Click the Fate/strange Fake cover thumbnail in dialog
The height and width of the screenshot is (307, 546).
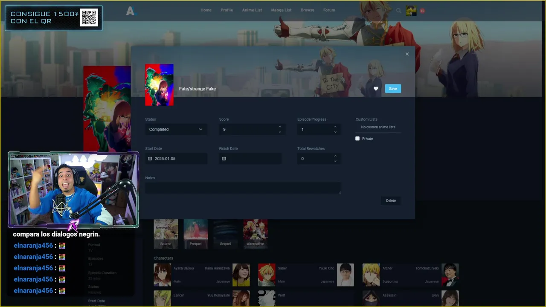(x=159, y=85)
